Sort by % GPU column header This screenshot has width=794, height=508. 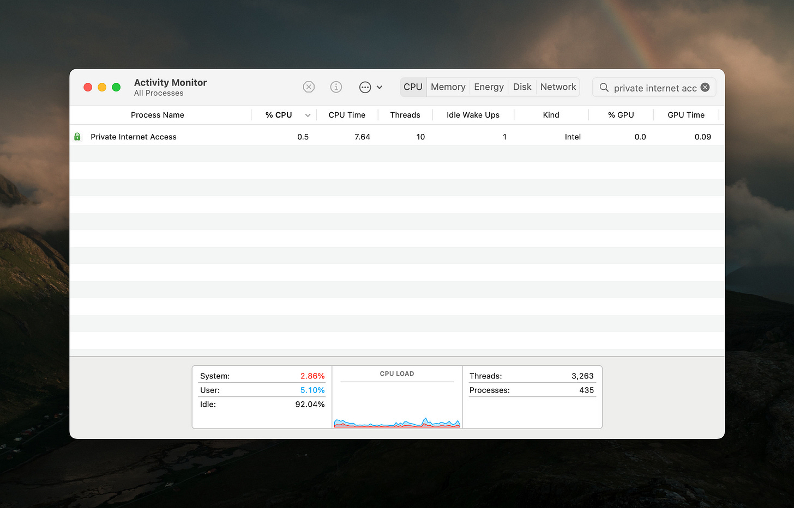coord(621,115)
